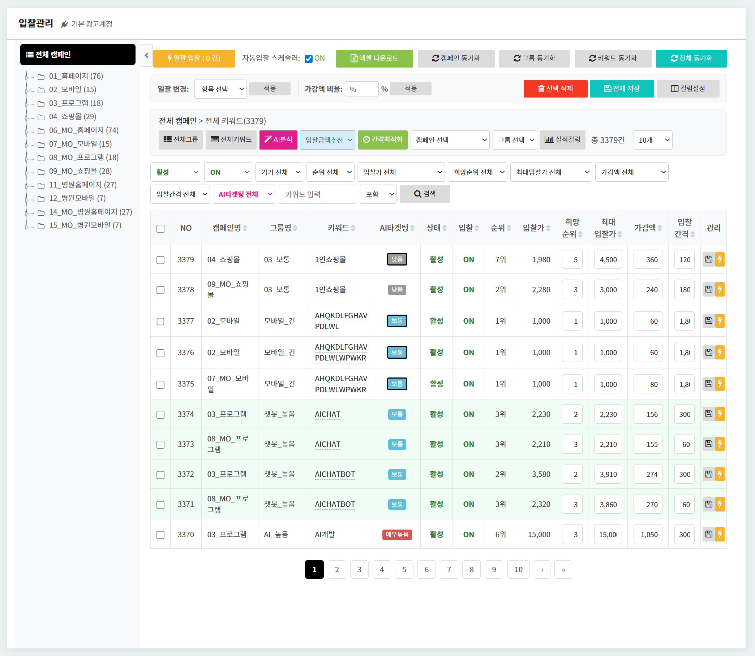The image size is (755, 656).
Task: Click the red 선택 삭제 button
Action: tap(555, 89)
